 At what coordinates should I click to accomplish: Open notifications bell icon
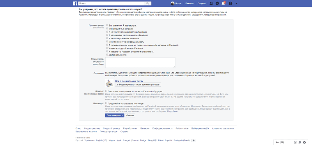pyautogui.click(x=223, y=3)
